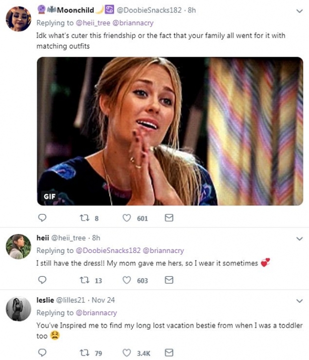
Task: Open leslie's profile picture
Action: point(18,309)
